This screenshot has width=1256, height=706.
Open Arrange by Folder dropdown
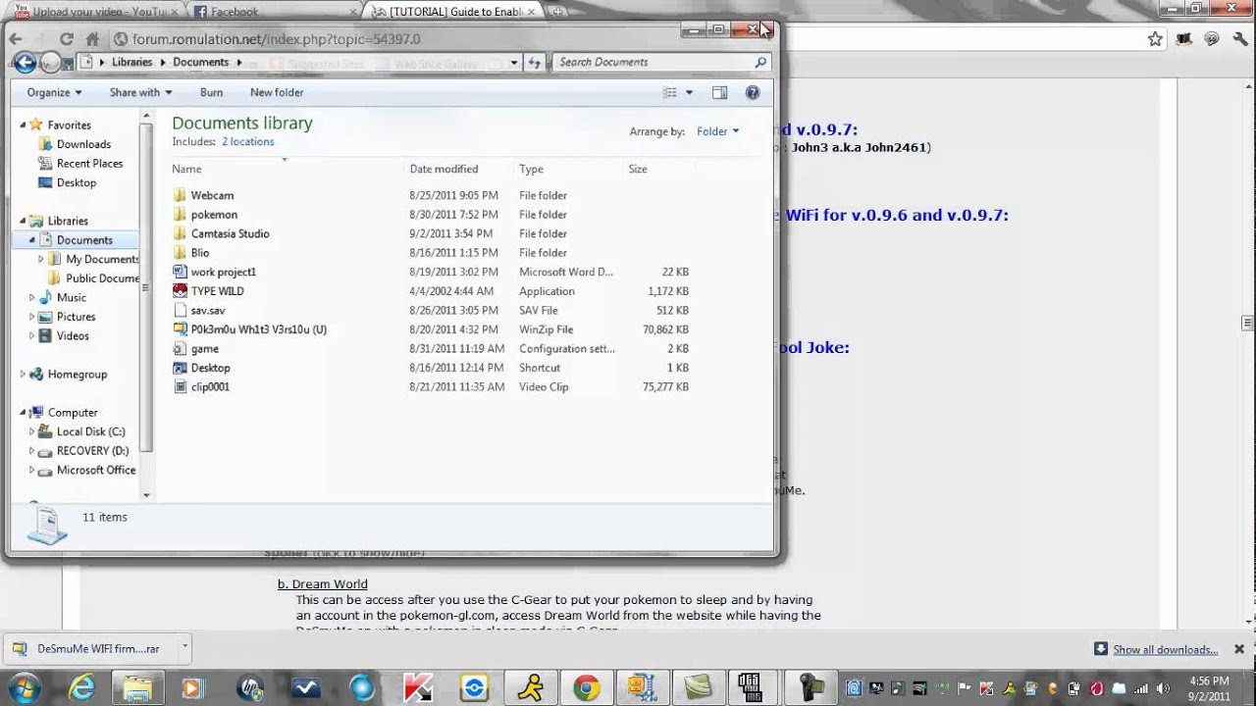718,131
